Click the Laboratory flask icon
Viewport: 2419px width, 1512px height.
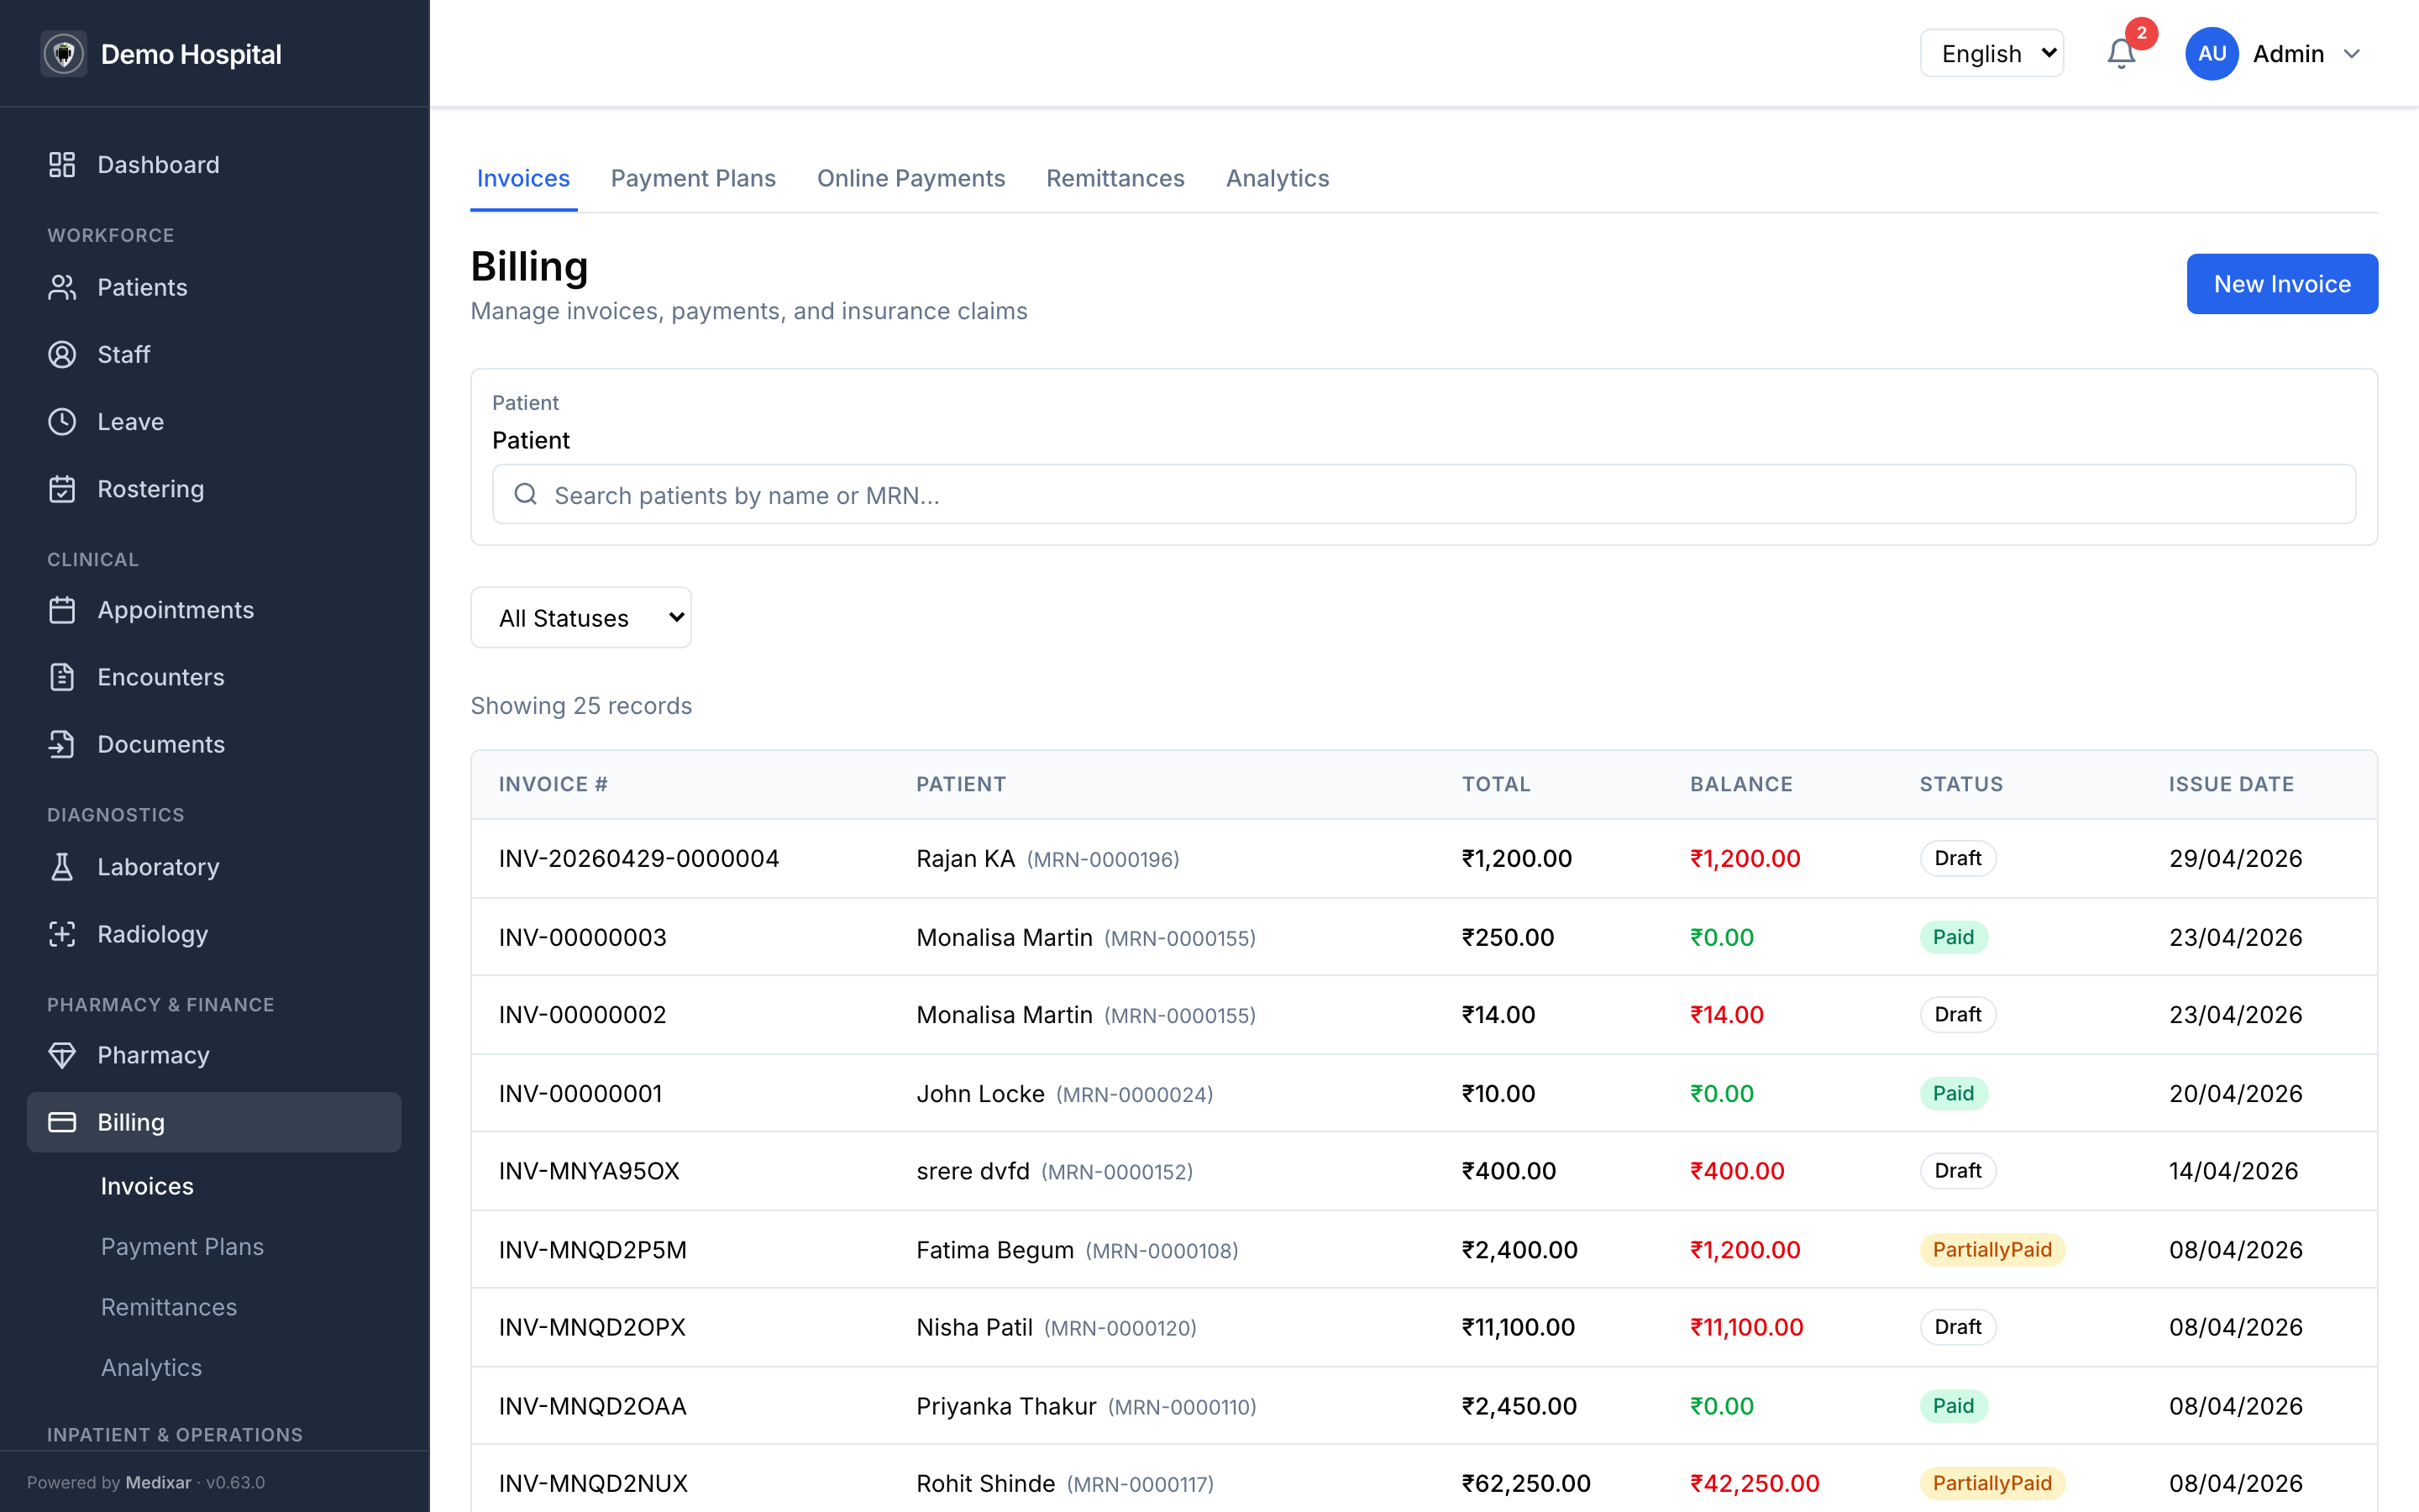[x=62, y=867]
